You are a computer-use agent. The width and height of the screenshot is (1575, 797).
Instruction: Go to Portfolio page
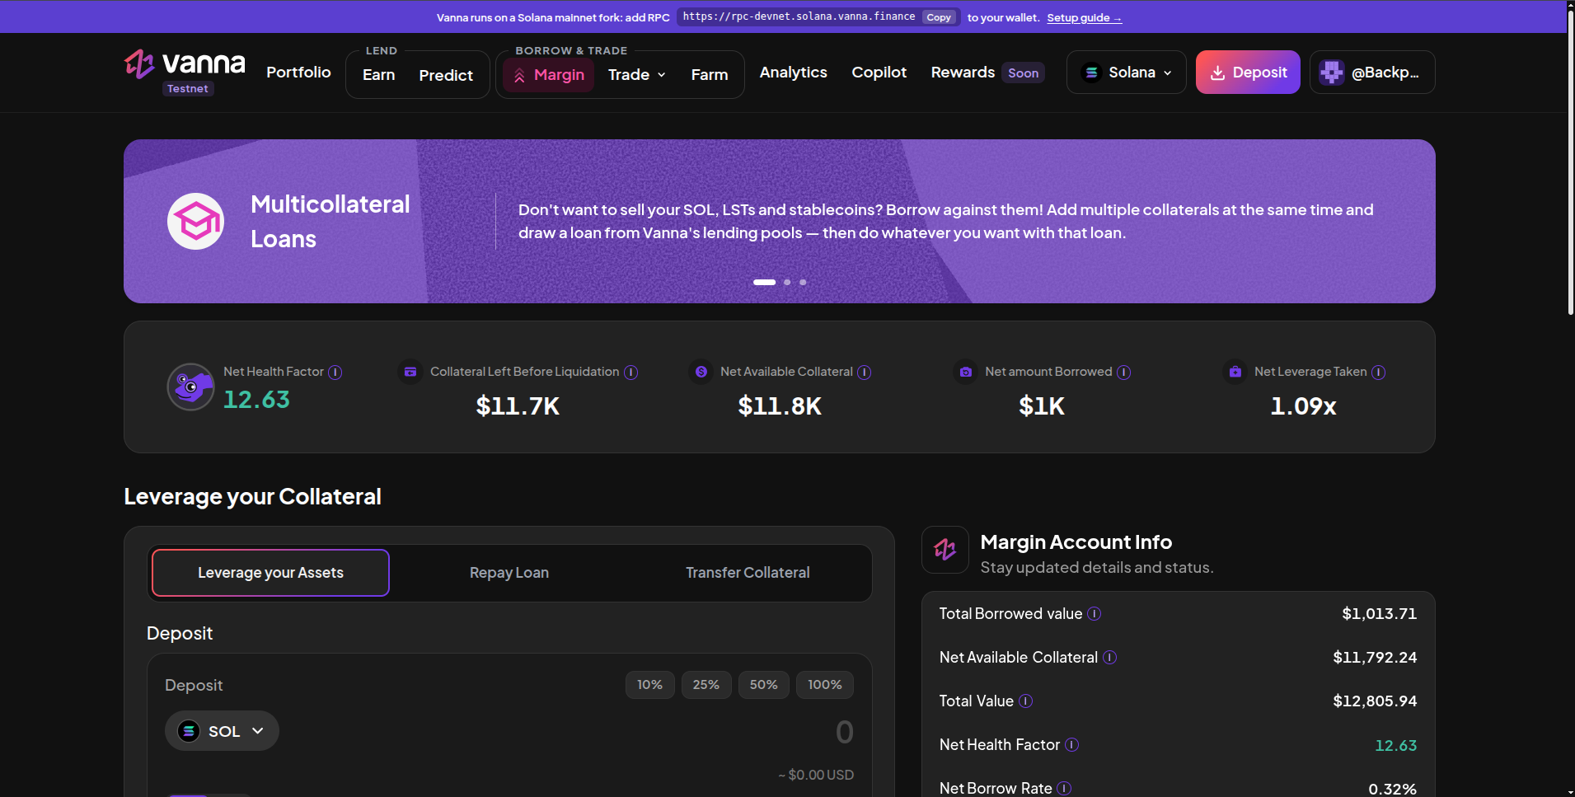click(x=298, y=73)
